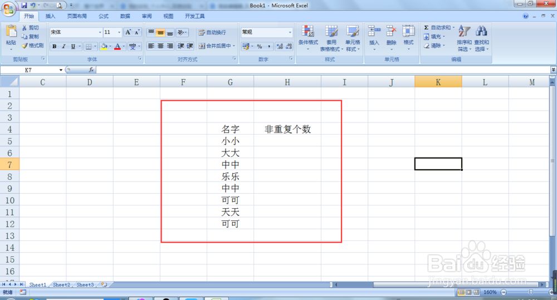557x300 pixels.
Task: Toggle underline formatting
Action: pyautogui.click(x=73, y=46)
